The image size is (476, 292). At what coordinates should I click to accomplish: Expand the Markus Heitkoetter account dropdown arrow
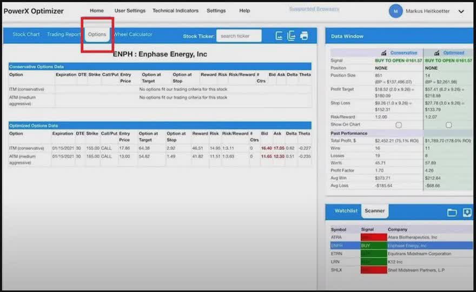[x=461, y=11]
